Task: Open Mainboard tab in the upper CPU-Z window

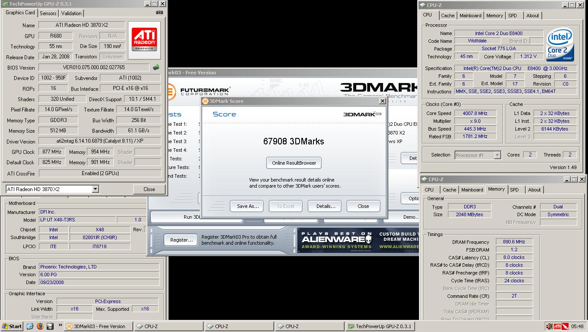Action: [470, 16]
